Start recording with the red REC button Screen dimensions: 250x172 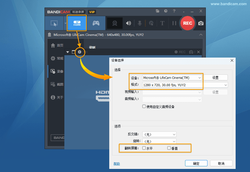[x=188, y=23]
